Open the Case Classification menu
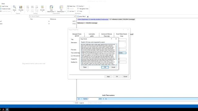Image resolution: width=198 pixels, height=111 pixels. click(x=51, y=9)
